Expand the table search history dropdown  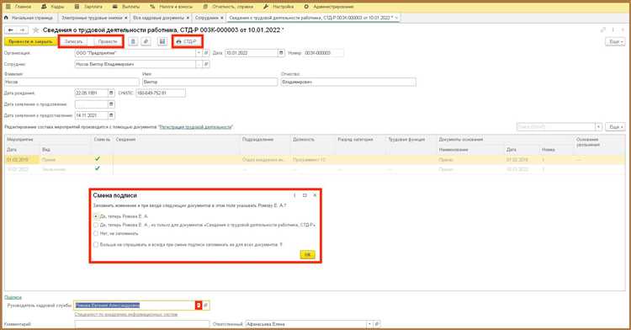(598, 127)
